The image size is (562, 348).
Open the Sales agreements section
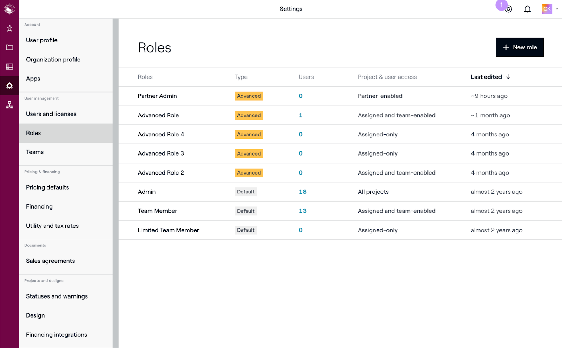tap(50, 261)
